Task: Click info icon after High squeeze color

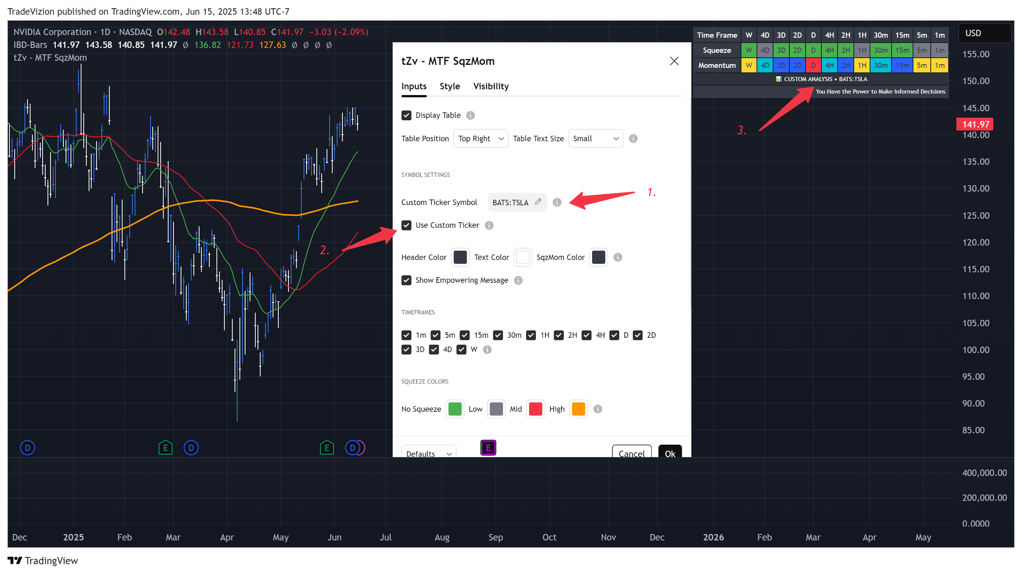Action: coord(597,409)
